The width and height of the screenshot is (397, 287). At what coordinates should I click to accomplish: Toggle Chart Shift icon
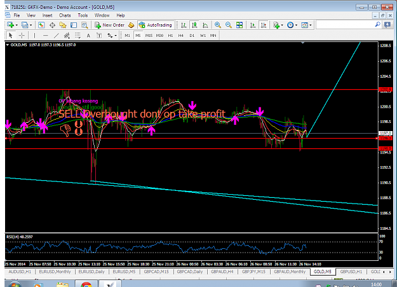[264, 25]
